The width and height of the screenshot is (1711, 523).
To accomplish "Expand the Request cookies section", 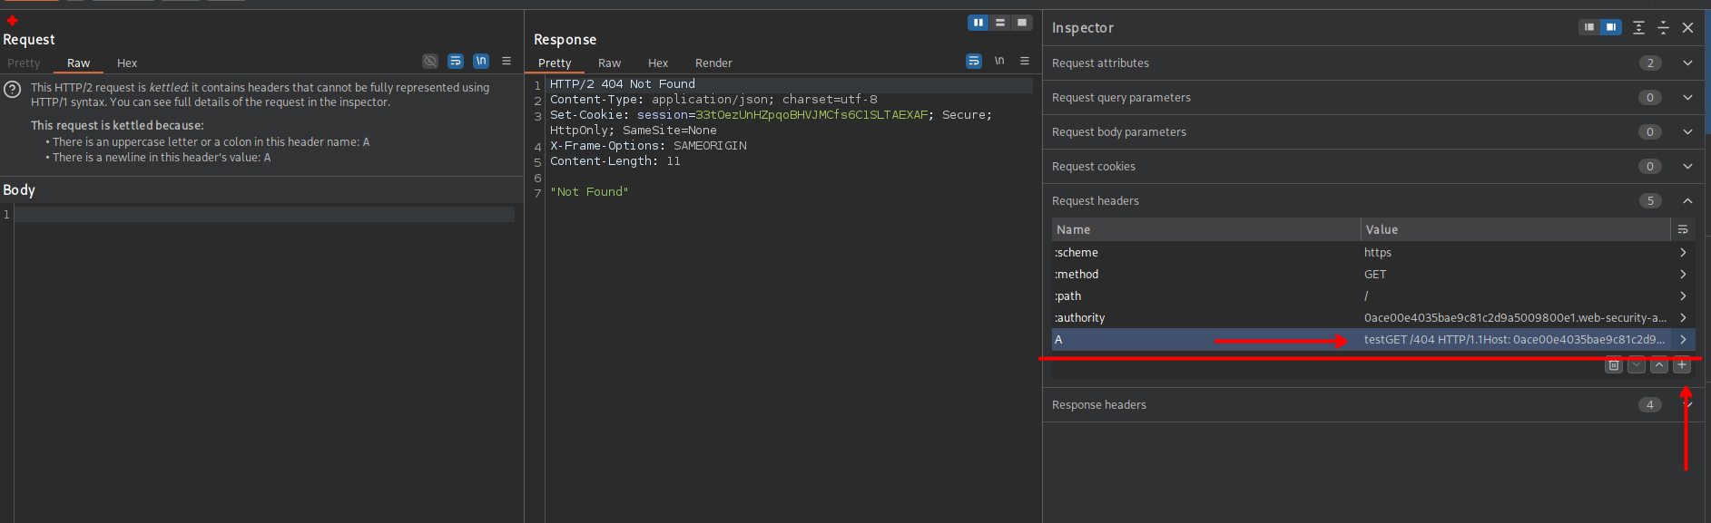I will pyautogui.click(x=1687, y=167).
